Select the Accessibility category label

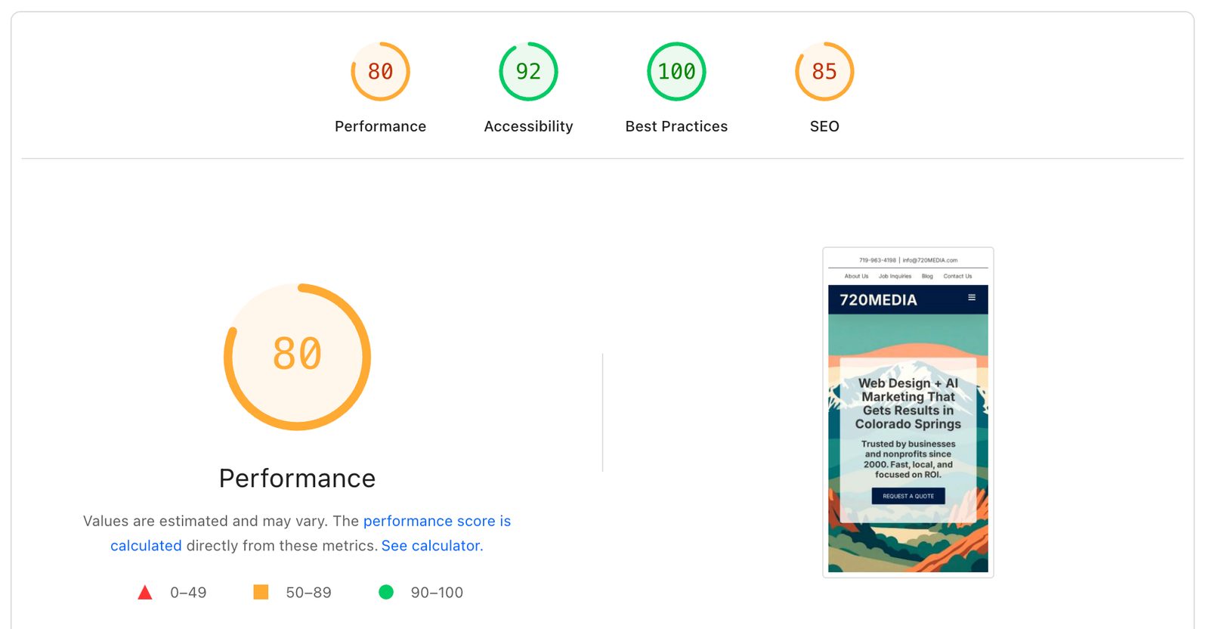528,126
